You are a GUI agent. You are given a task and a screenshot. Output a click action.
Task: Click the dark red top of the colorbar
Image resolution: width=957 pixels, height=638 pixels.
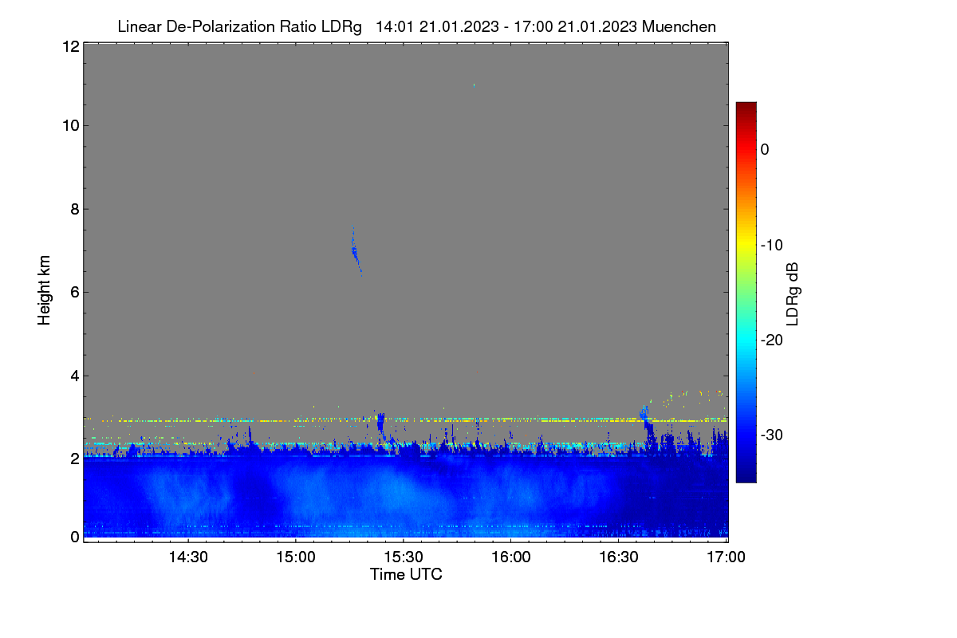point(746,108)
